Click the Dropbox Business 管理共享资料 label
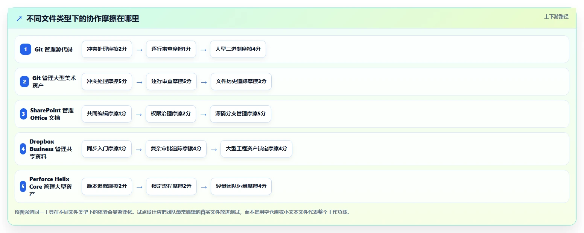 click(x=51, y=149)
